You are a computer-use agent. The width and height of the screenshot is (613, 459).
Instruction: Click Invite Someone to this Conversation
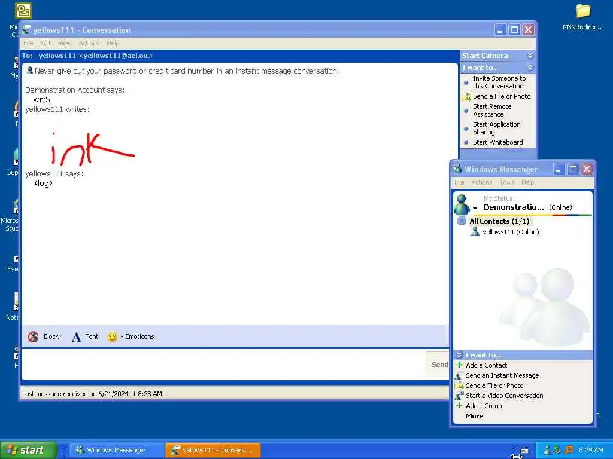tap(499, 82)
